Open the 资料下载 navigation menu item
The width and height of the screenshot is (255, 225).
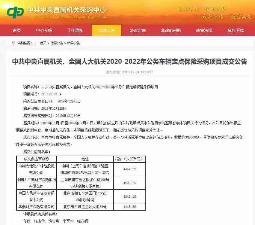[x=235, y=30]
